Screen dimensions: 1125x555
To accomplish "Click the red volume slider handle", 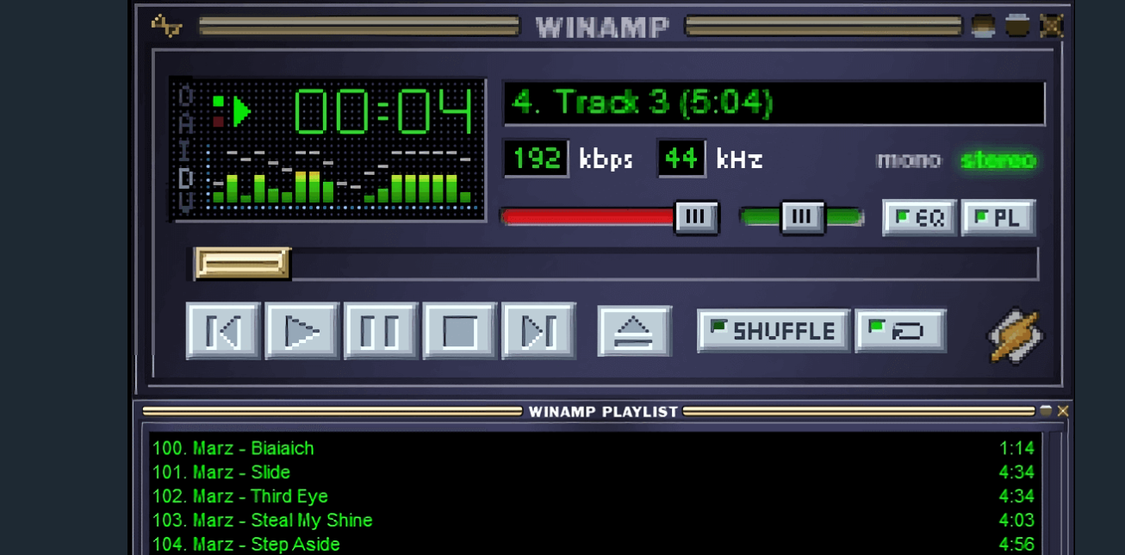I will pyautogui.click(x=696, y=216).
